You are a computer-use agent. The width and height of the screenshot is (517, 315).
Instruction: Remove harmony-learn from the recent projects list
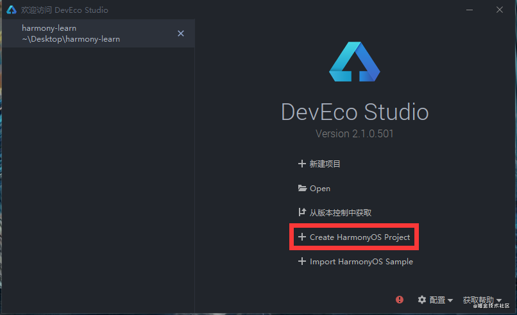181,33
